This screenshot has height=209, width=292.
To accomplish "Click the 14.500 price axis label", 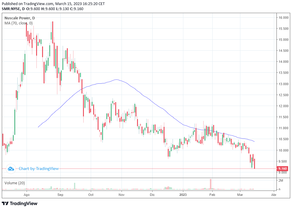I will click(x=283, y=51).
